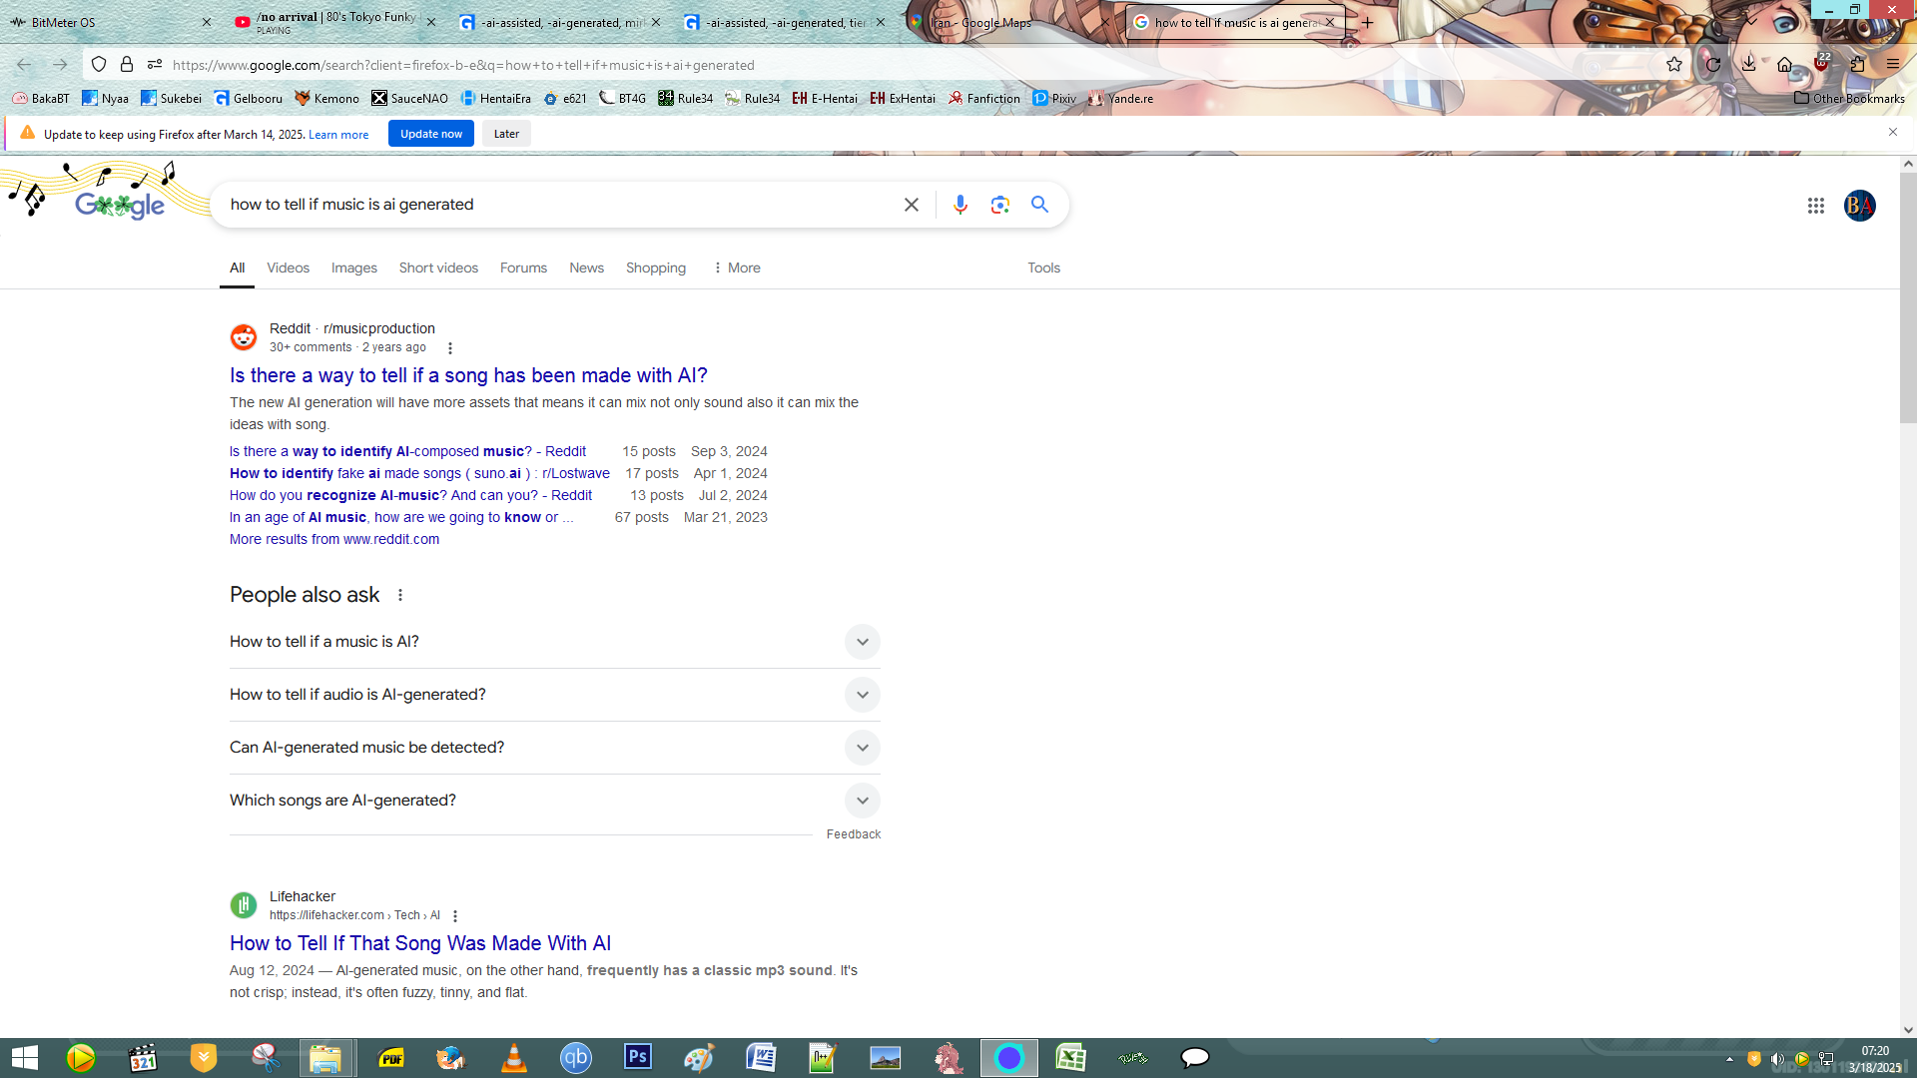Bookmark this page with the star icon
The width and height of the screenshot is (1917, 1078).
(1674, 65)
